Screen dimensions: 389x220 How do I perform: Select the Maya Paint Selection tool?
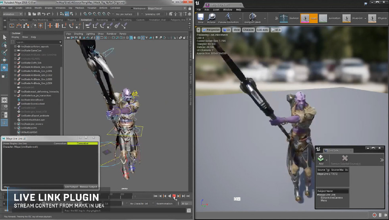pos(4,52)
